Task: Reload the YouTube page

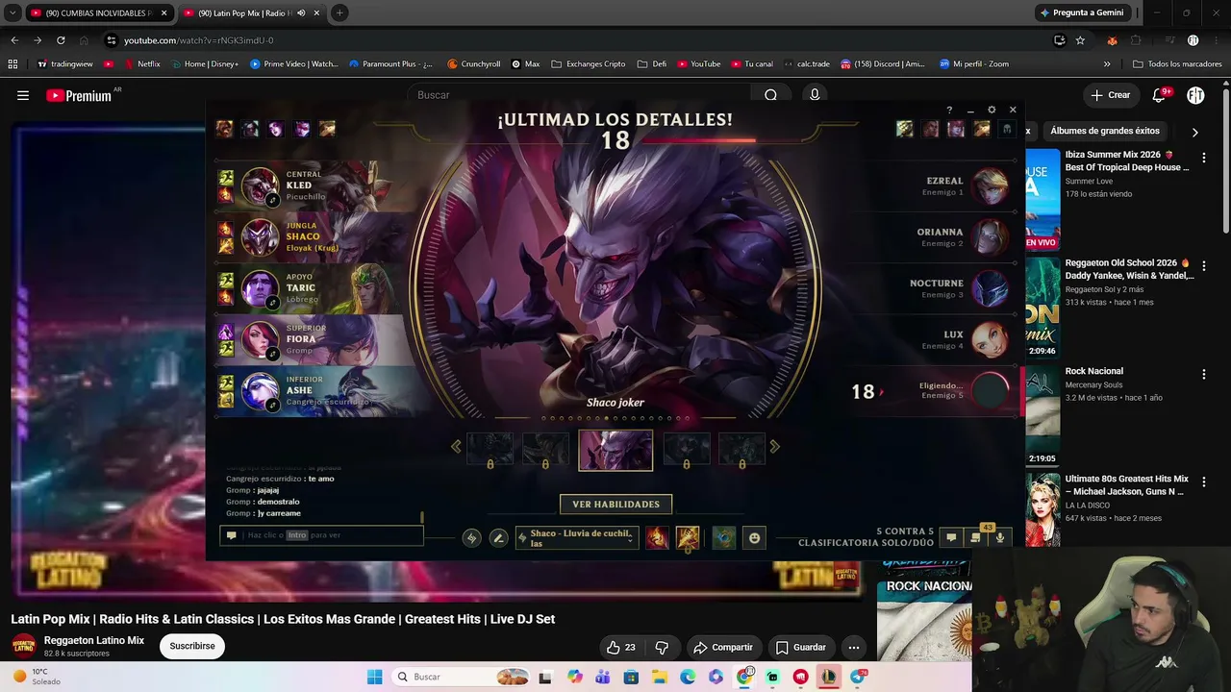Action: tap(61, 40)
